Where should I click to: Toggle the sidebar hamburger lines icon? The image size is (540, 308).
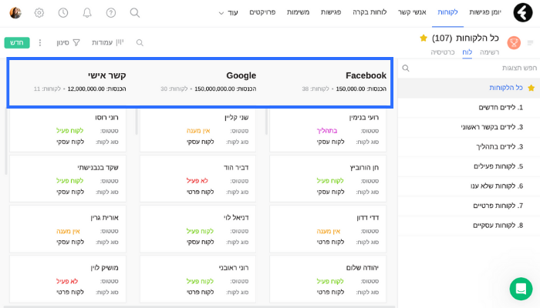(531, 43)
